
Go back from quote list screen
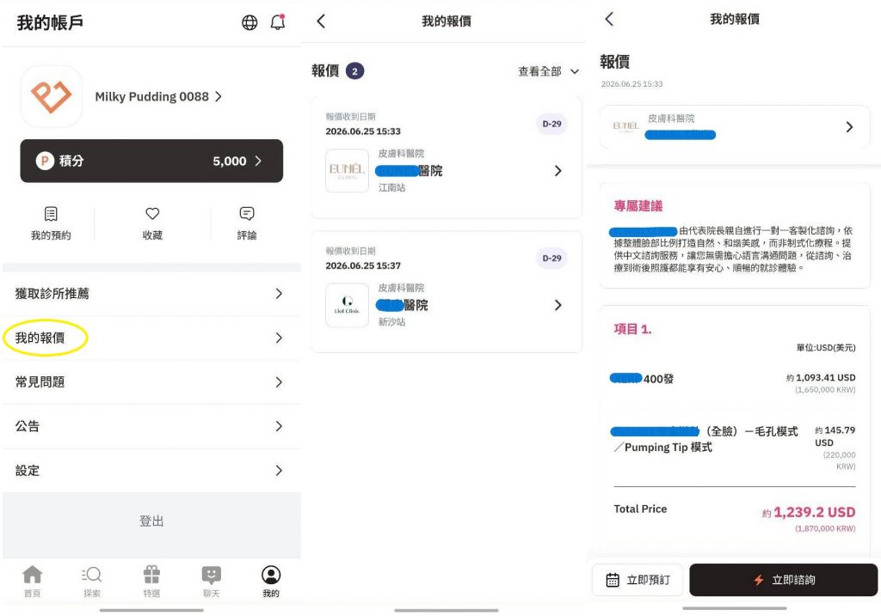(321, 21)
